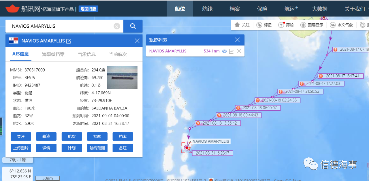The height and width of the screenshot is (181, 369).
Task: Open the 图层显示 layer options
Action: coord(303,25)
